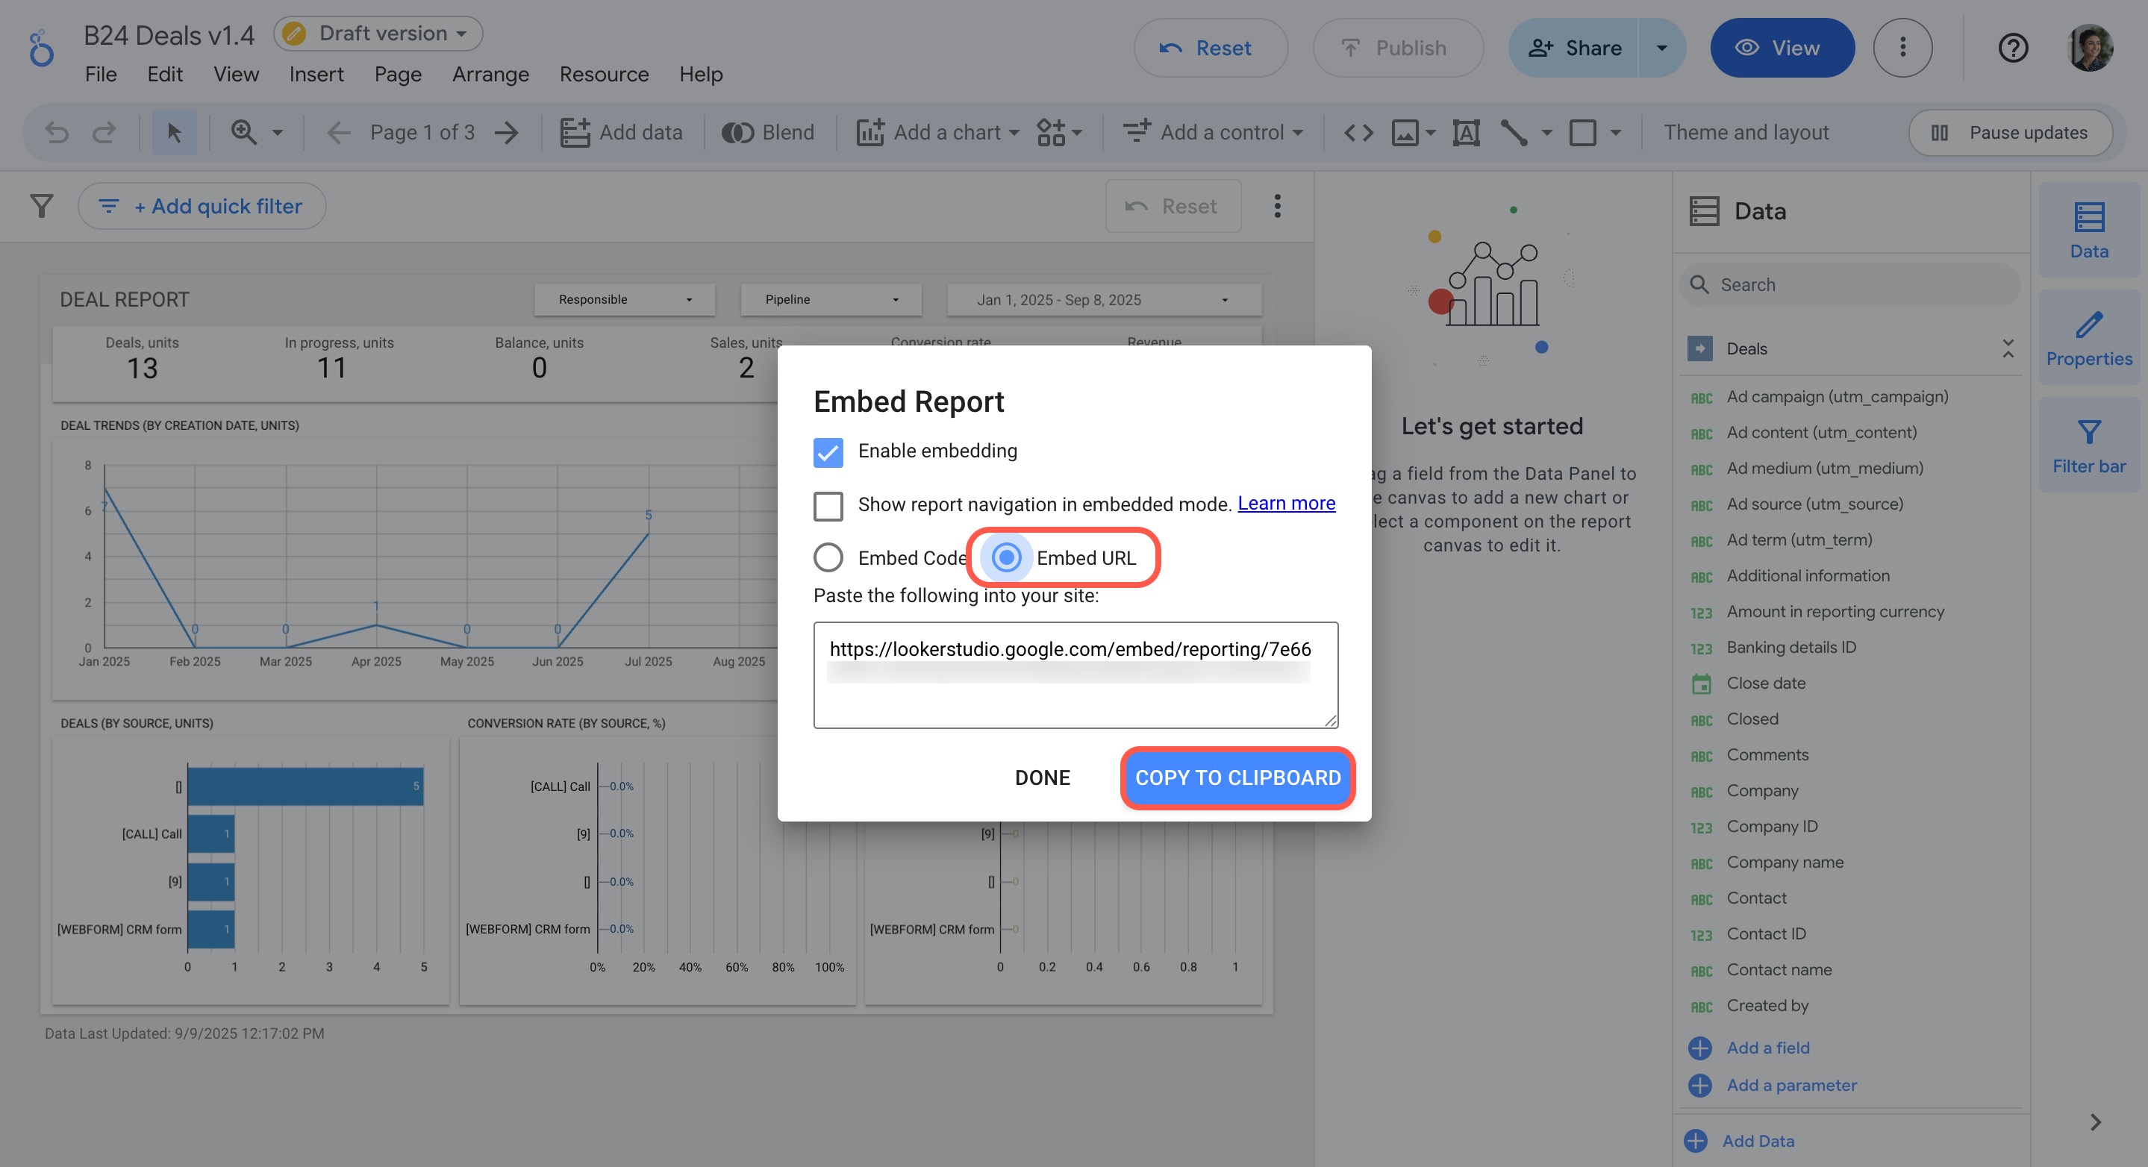
Task: Collapse side panel chevron at bottom right
Action: tap(2094, 1122)
